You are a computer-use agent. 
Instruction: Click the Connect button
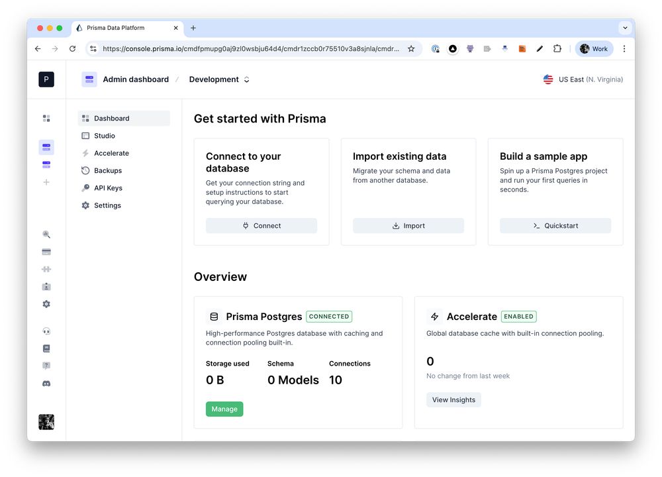pos(261,226)
